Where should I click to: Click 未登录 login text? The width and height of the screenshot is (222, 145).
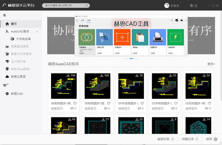click(175, 6)
